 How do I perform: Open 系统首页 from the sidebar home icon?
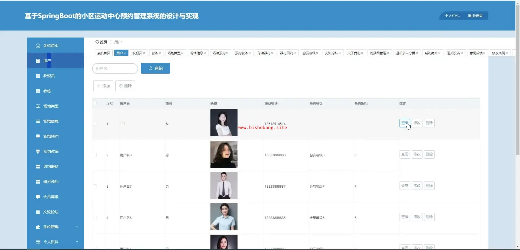(x=38, y=46)
